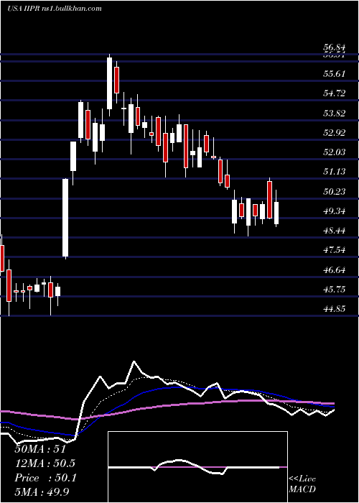This screenshot has height=503, width=359.
Task: Click the 52.92 price axis label
Action: (x=334, y=133)
